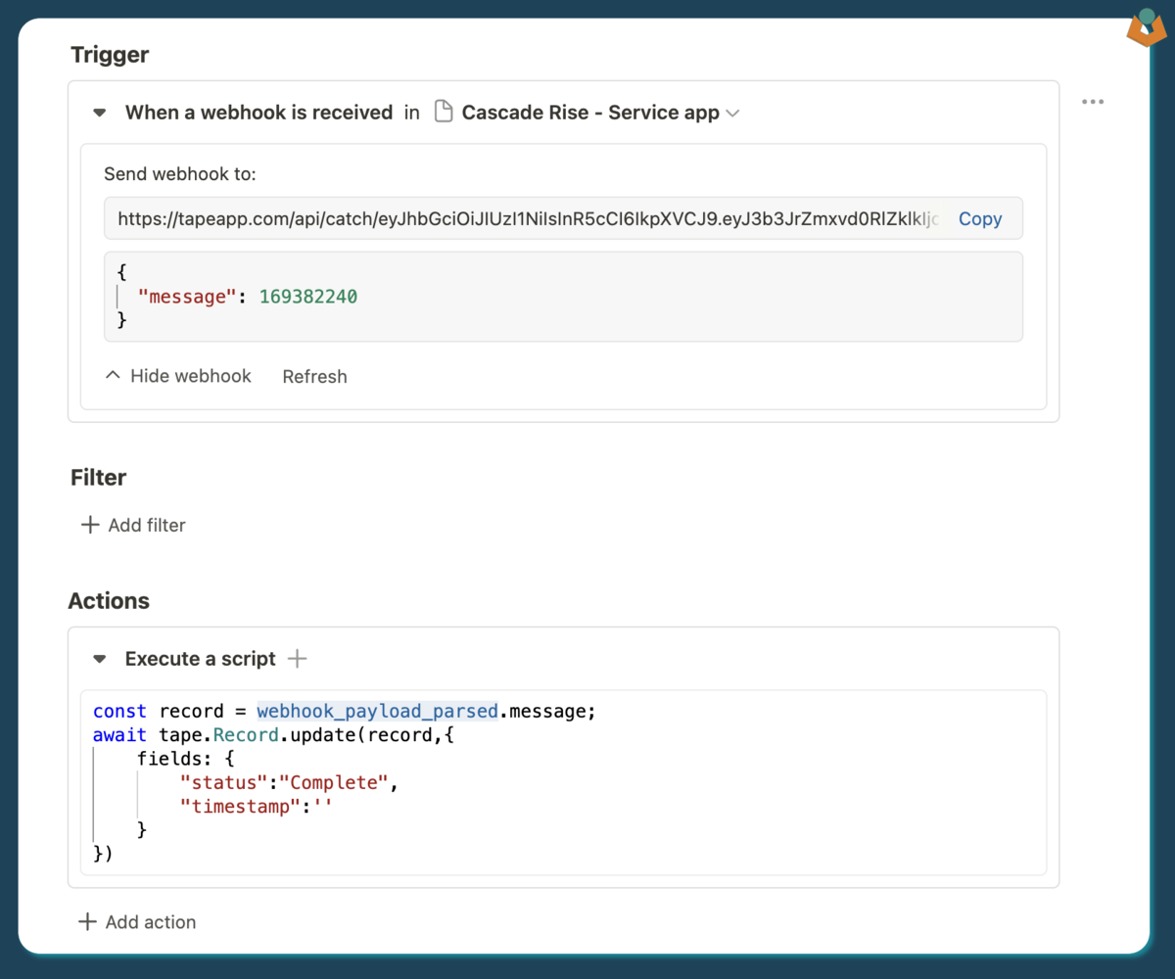Click the plus icon to add filter
This screenshot has width=1175, height=979.
click(x=90, y=526)
